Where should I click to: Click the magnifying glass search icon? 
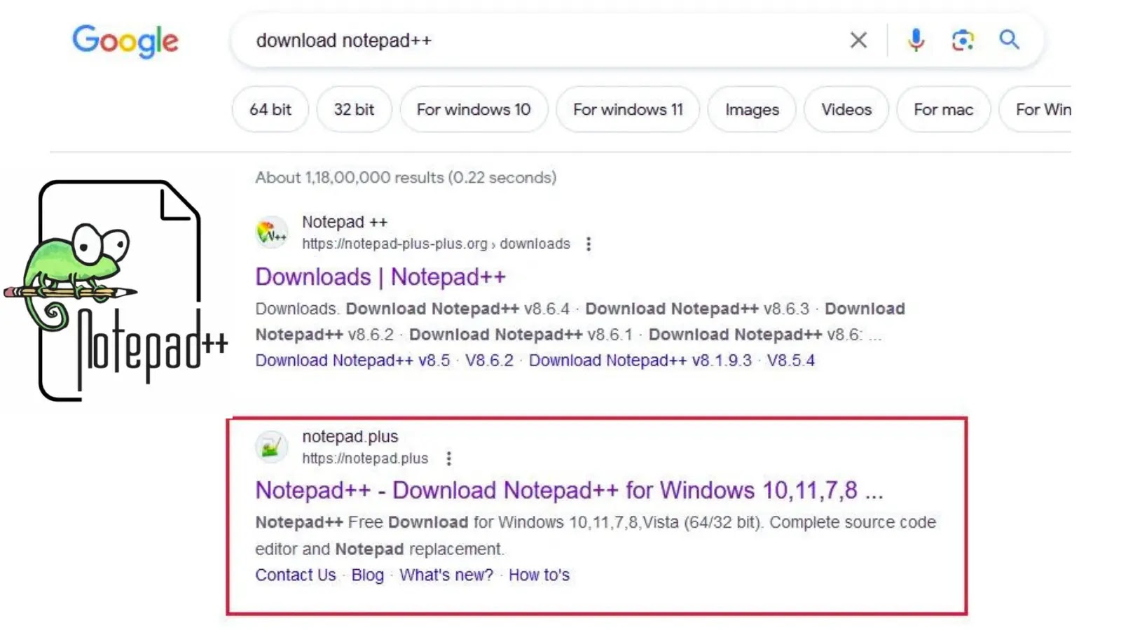pos(1009,39)
